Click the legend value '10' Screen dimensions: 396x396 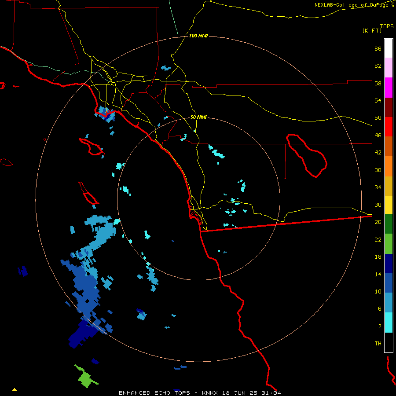[x=378, y=291]
